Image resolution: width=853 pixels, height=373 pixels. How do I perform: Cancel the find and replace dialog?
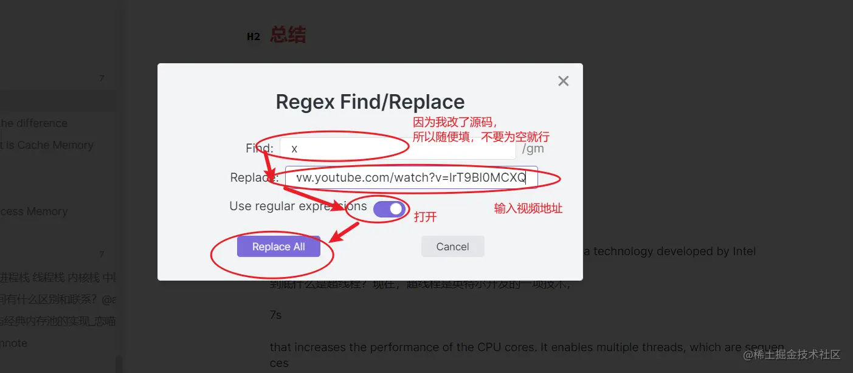(x=453, y=247)
